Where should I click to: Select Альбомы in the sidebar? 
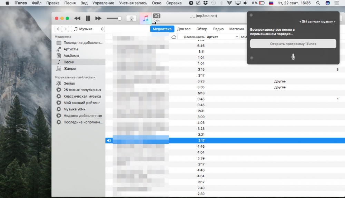click(x=79, y=56)
